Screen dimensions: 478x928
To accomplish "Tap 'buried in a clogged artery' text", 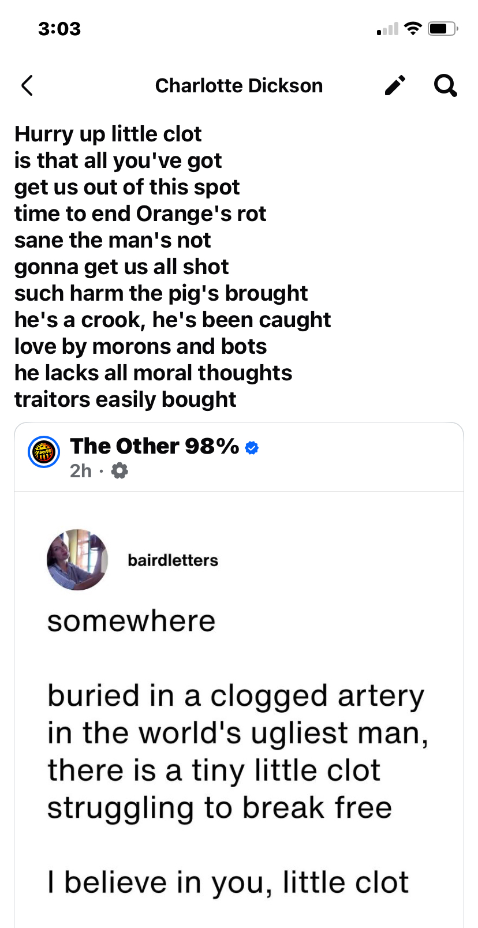I will pos(236,695).
